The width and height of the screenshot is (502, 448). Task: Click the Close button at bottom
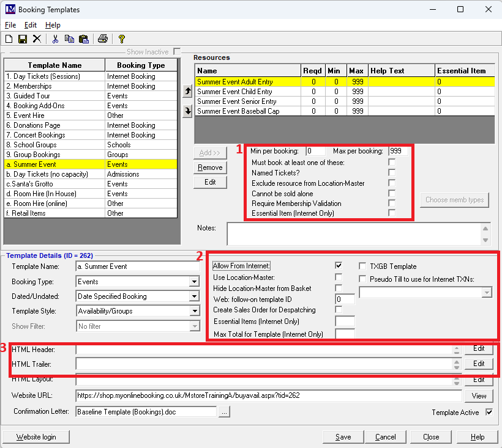[431, 437]
